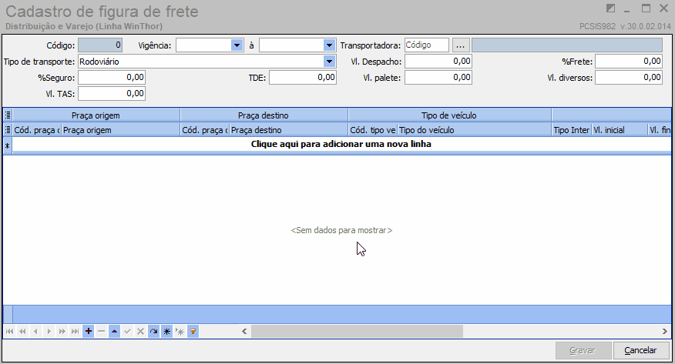Maximize the Cadastro de figura de frete window
The image size is (675, 364).
(x=646, y=8)
